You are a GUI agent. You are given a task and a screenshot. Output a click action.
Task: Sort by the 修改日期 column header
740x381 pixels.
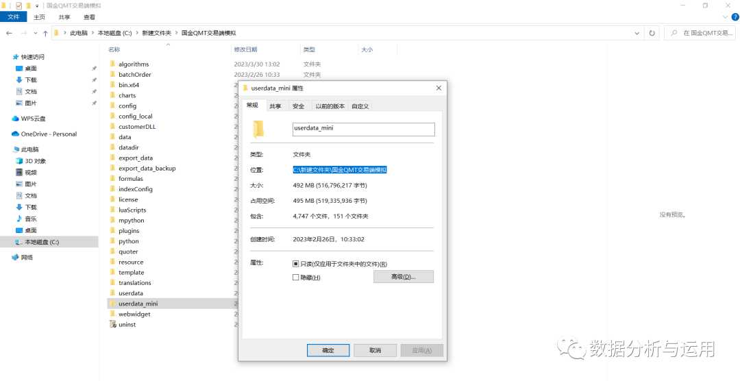point(246,49)
